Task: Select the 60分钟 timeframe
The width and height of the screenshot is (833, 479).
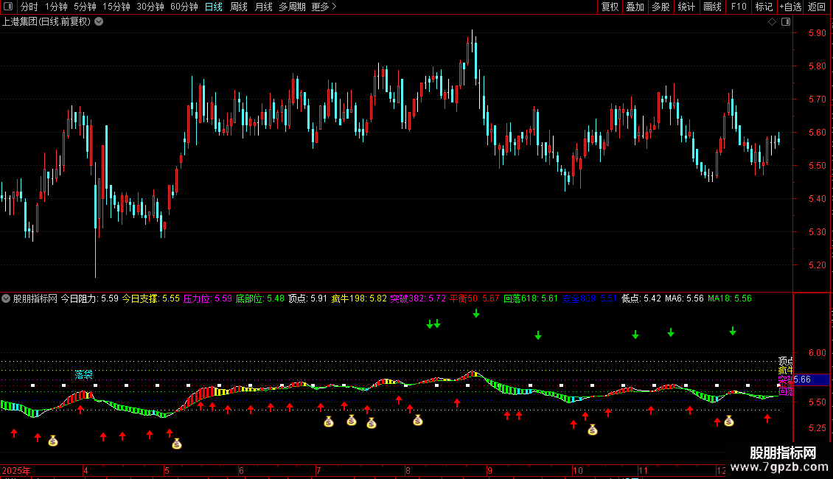Action: (184, 7)
